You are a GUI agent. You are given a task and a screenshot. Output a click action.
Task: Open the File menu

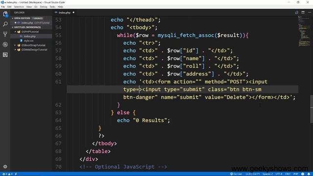coord(3,7)
